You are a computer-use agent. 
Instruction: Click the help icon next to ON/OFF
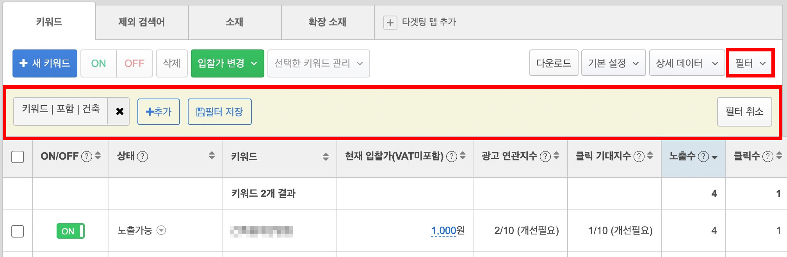pos(86,157)
